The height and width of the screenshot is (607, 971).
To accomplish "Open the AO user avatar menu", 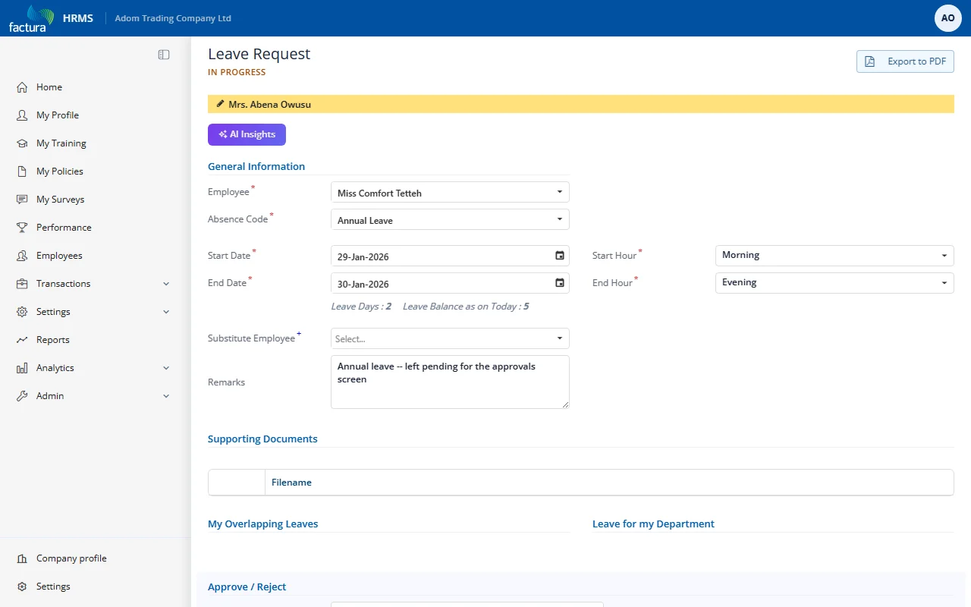I will [x=948, y=18].
